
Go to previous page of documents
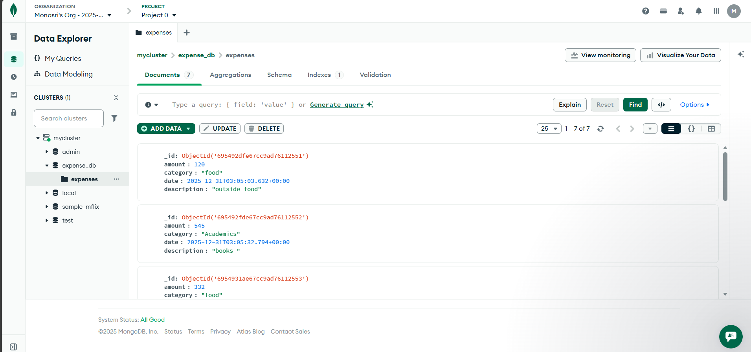pos(618,129)
